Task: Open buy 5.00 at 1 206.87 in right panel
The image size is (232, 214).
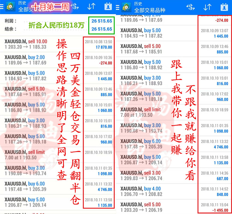Action: [174, 159]
